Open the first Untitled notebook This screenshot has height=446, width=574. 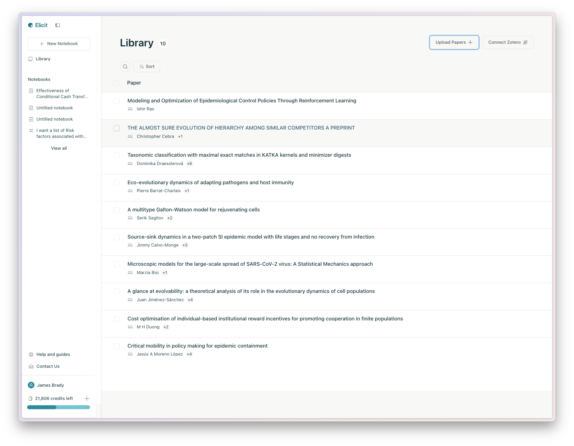(x=55, y=108)
